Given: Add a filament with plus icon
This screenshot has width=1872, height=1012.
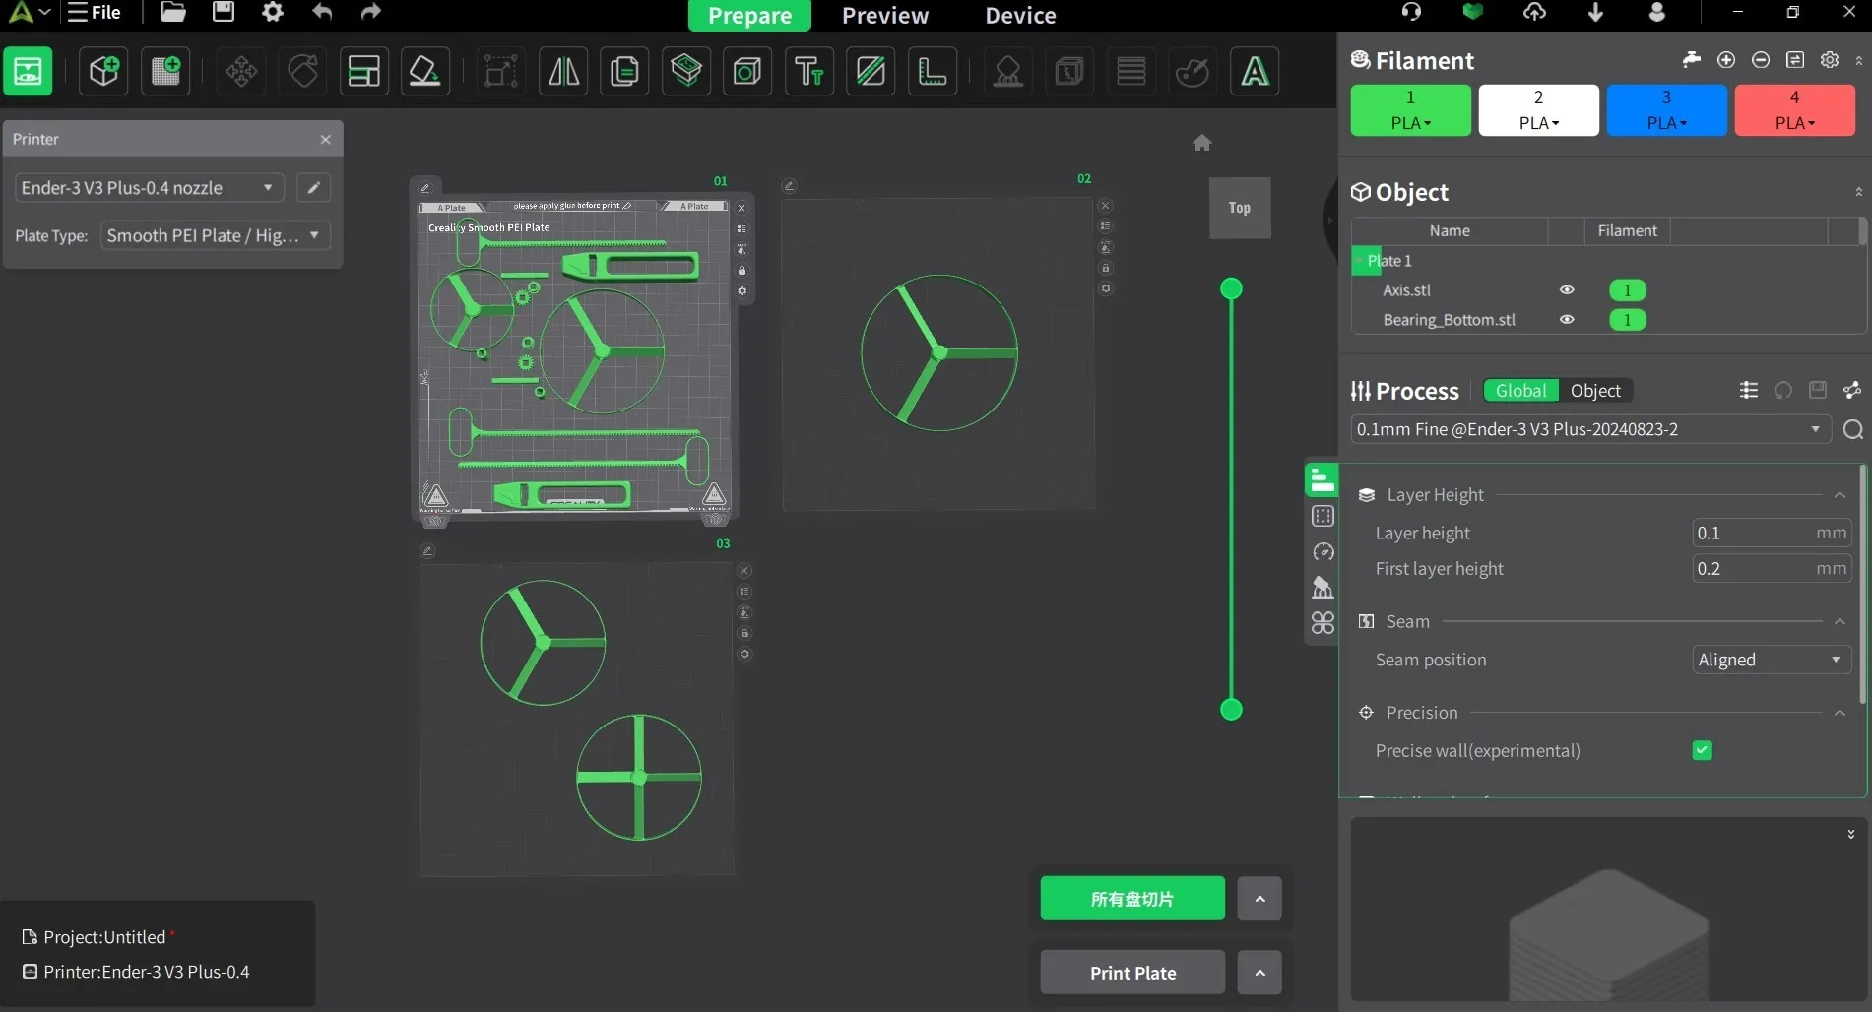Looking at the screenshot, I should coord(1726,60).
